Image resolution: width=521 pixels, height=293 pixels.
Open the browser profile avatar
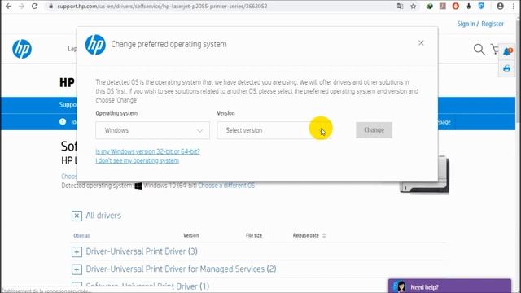(500, 6)
